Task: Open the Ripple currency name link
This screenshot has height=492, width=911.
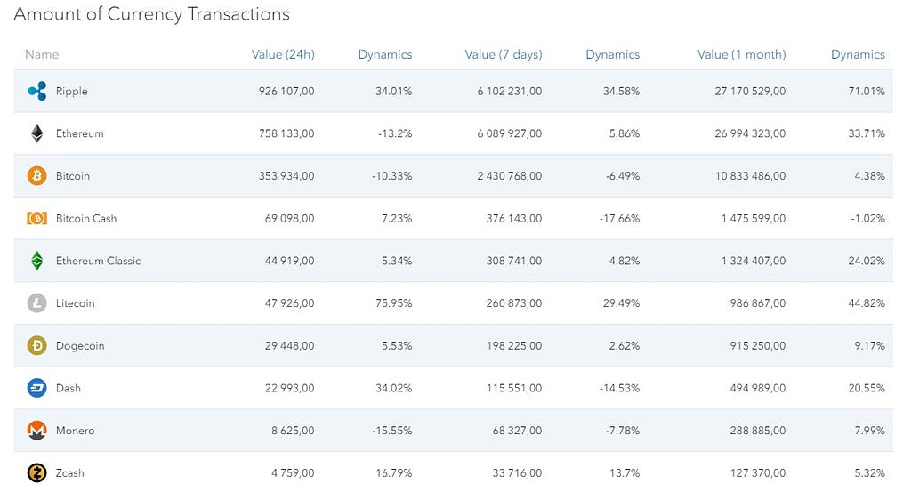Action: point(71,91)
